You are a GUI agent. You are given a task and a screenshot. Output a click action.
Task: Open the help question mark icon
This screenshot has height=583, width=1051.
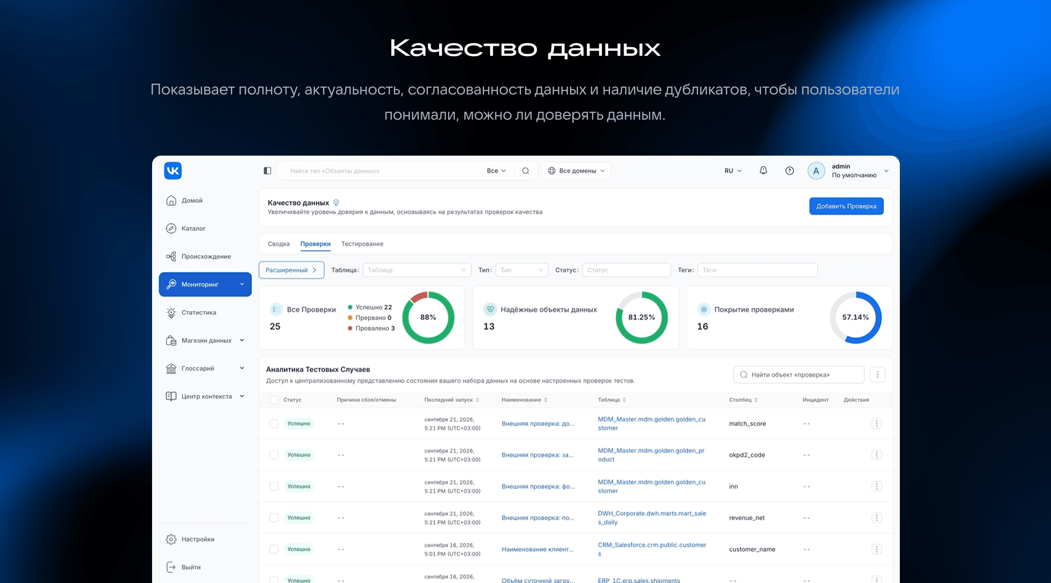point(790,170)
